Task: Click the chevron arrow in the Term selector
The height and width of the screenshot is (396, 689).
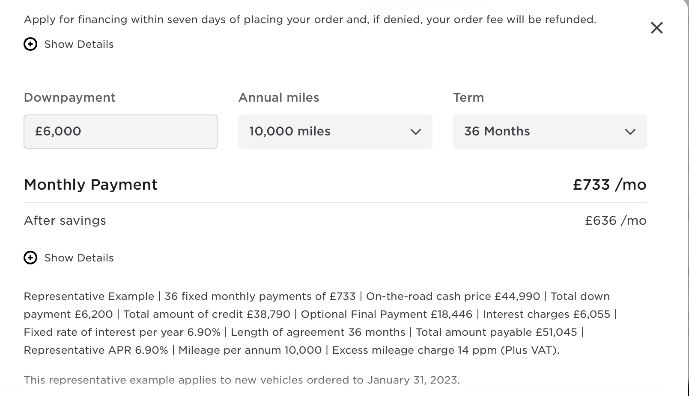Action: click(x=630, y=132)
